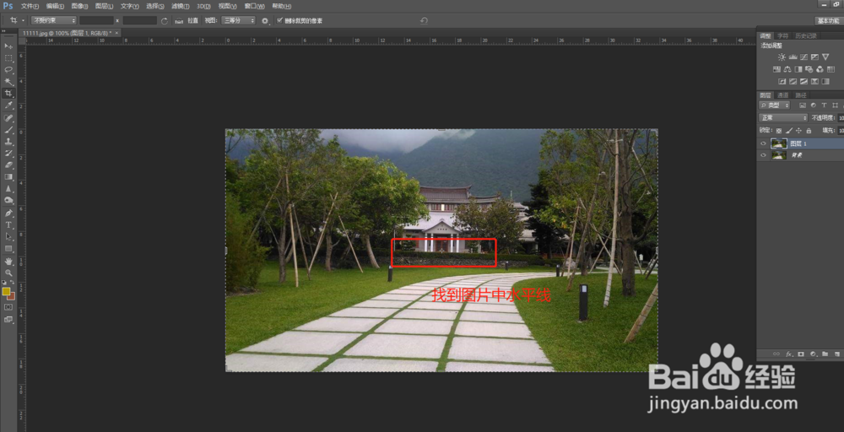
Task: Toggle type layer filter in Layers panel
Action: click(824, 105)
